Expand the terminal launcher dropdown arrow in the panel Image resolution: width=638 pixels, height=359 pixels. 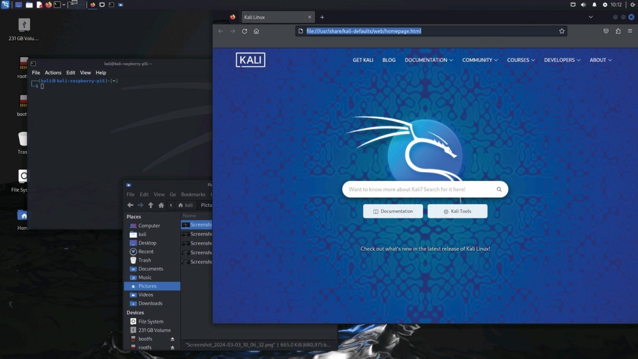(x=64, y=5)
